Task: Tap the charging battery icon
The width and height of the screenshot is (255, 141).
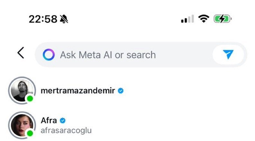Action: pyautogui.click(x=223, y=19)
